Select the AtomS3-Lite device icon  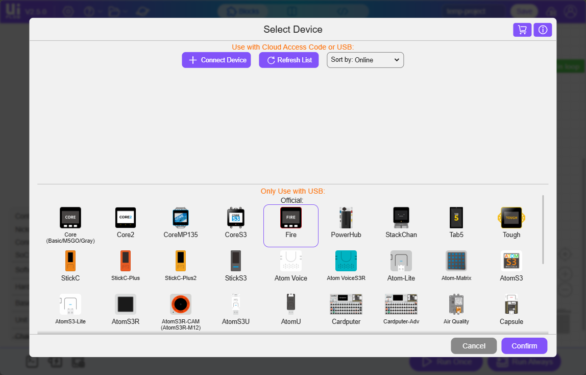tap(70, 304)
